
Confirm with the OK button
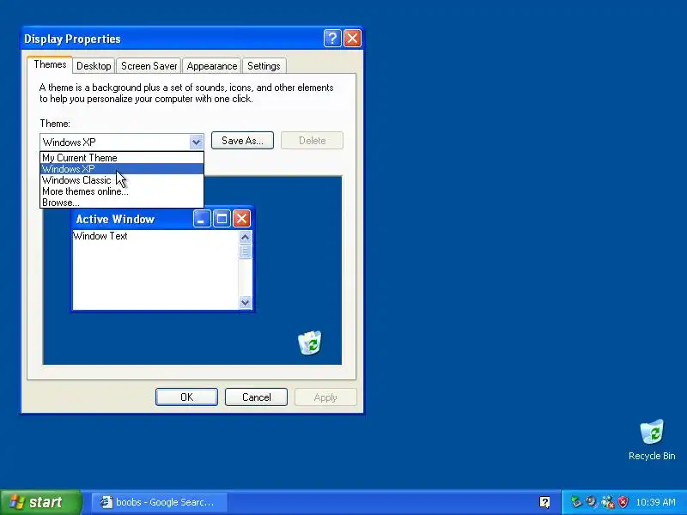pos(186,397)
